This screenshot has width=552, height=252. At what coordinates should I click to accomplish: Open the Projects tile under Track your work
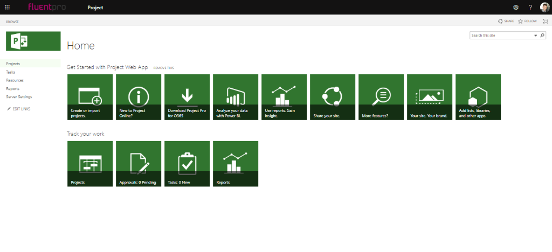pos(90,164)
